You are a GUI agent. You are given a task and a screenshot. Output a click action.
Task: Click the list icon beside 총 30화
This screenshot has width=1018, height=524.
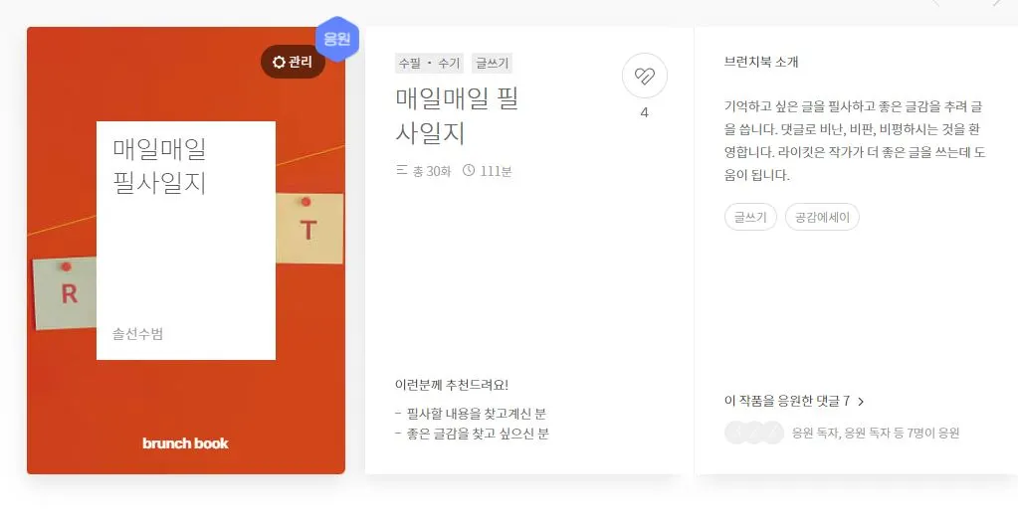click(401, 171)
